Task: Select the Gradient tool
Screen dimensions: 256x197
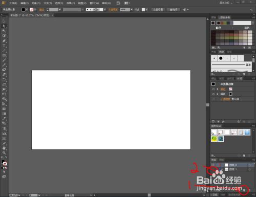Action: (4, 114)
